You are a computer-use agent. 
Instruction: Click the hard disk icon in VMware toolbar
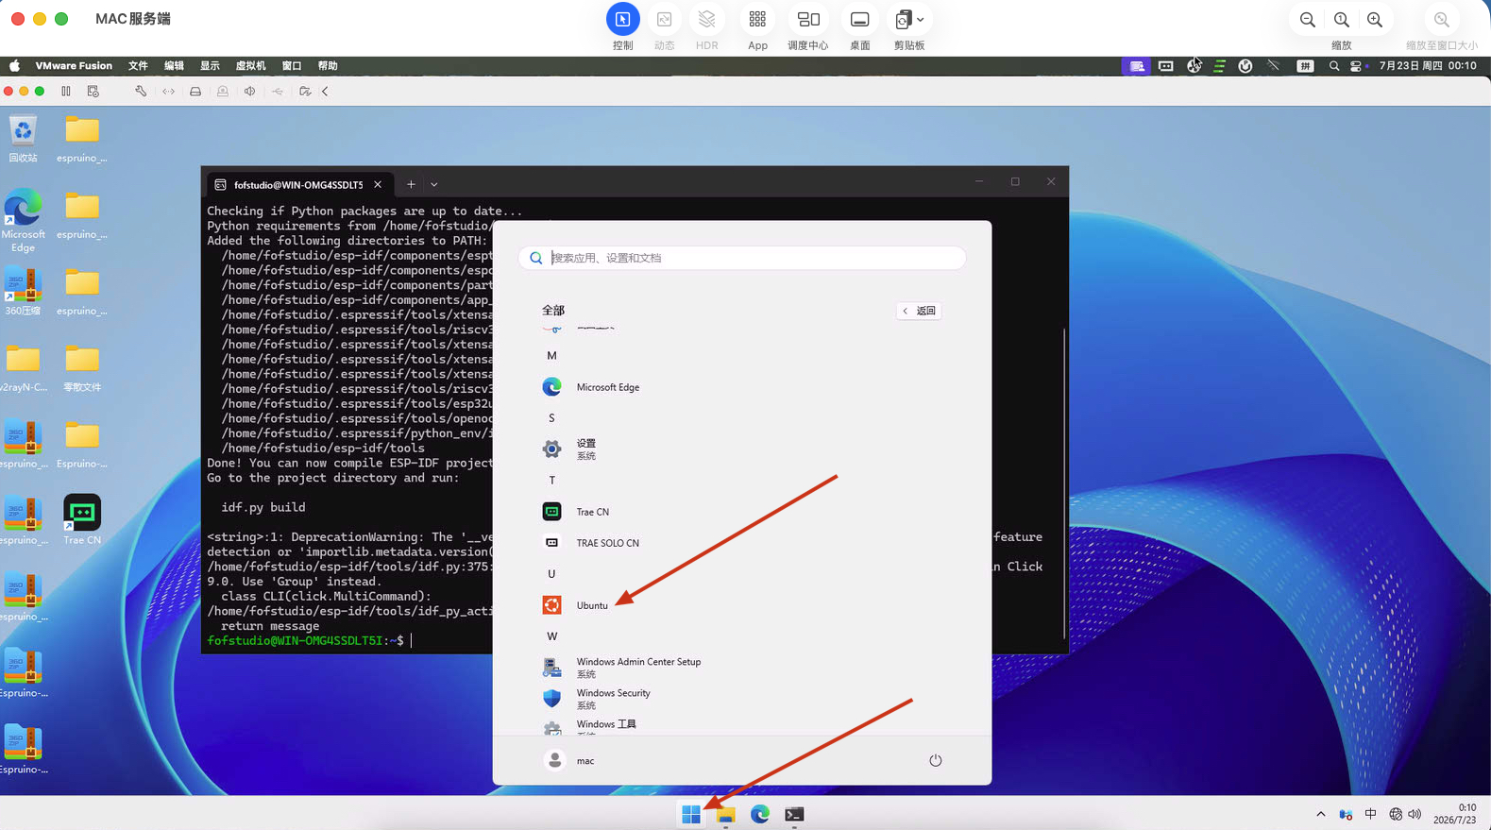point(195,92)
